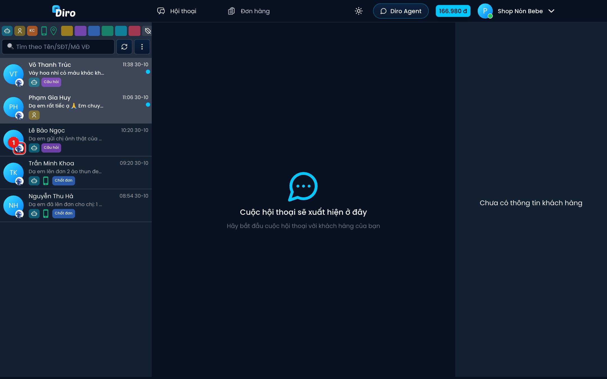Image resolution: width=607 pixels, height=379 pixels.
Task: Filter conversations by location pin icon
Action: (53, 31)
